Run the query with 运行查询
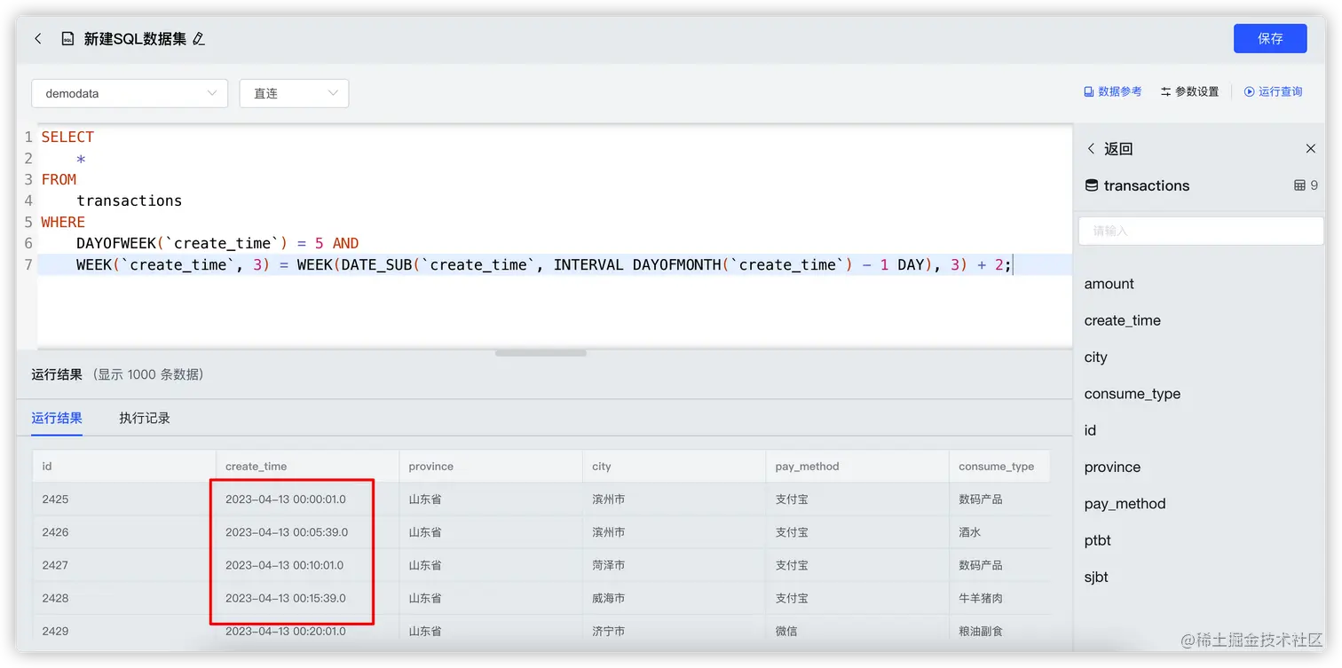 click(1273, 91)
